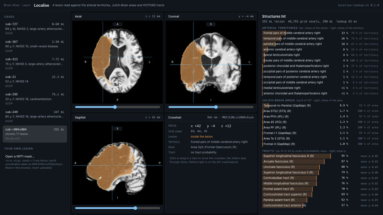Click Area Te 3 (STG) (R) row
Image resolution: width=383 pixels, height=215 pixels.
pyautogui.click(x=320, y=139)
